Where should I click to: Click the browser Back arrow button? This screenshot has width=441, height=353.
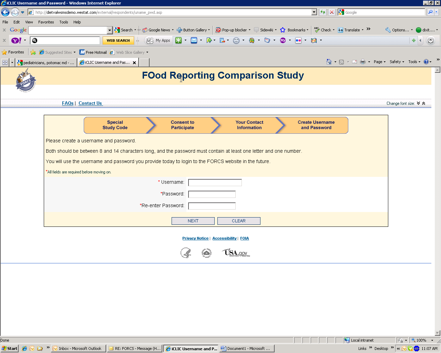[5, 12]
